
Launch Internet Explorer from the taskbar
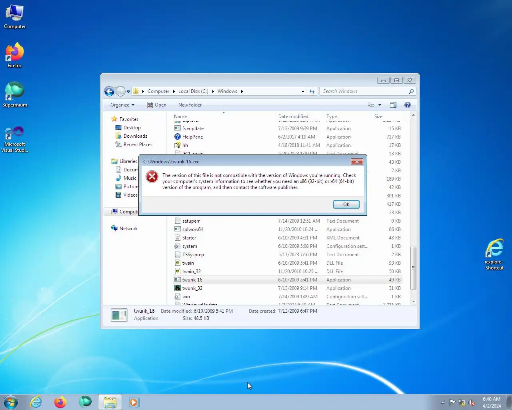tap(36, 402)
